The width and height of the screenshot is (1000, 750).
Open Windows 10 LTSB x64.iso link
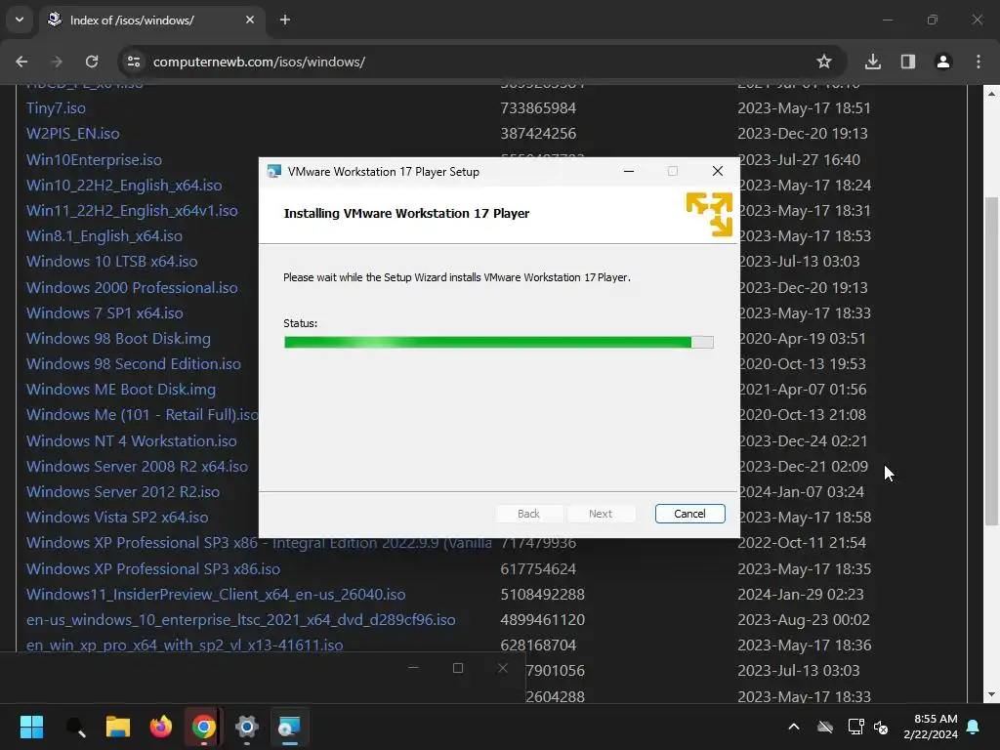click(x=111, y=262)
